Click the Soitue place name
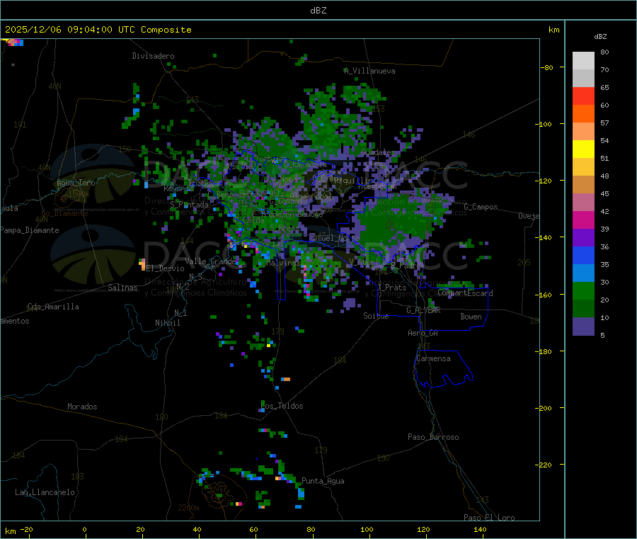 [x=376, y=316]
